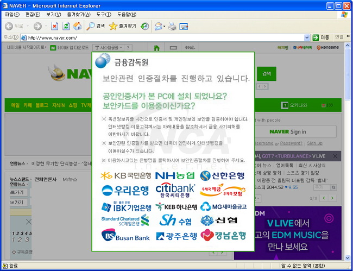The image size is (353, 271).
Task: Select the 광주은행 logo
Action: tap(177, 236)
